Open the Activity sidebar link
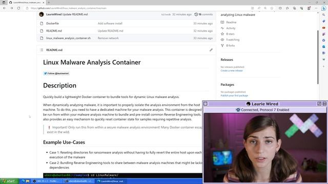Image resolution: width=328 pixels, height=184 pixels. pyautogui.click(x=231, y=28)
